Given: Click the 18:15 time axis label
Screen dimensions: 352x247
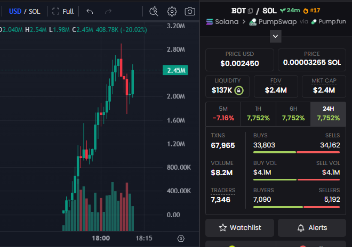Looking at the screenshot, I should click(x=144, y=238).
